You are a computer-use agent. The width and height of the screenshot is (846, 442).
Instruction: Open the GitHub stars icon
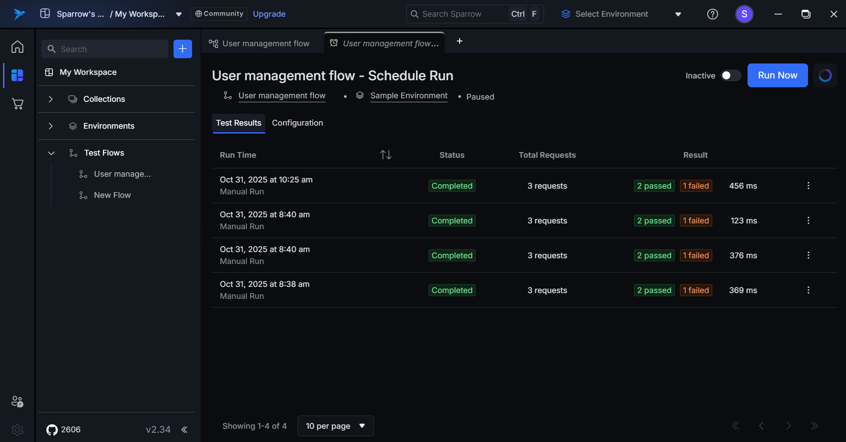52,430
